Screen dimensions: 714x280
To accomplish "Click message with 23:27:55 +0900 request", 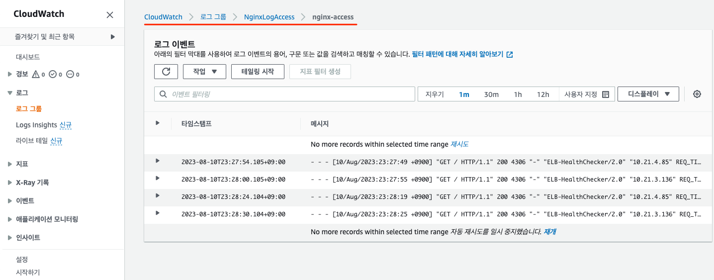I will 506,179.
